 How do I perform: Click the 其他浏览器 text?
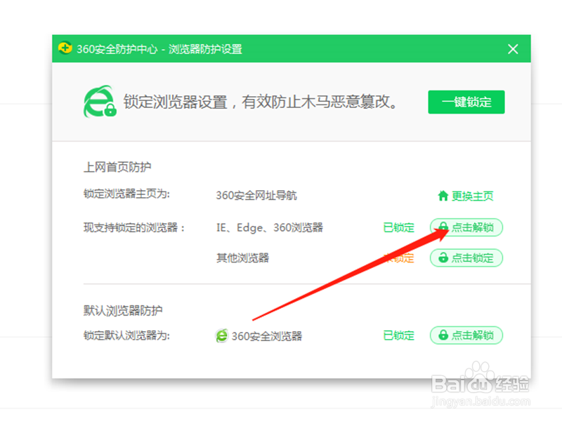click(242, 258)
